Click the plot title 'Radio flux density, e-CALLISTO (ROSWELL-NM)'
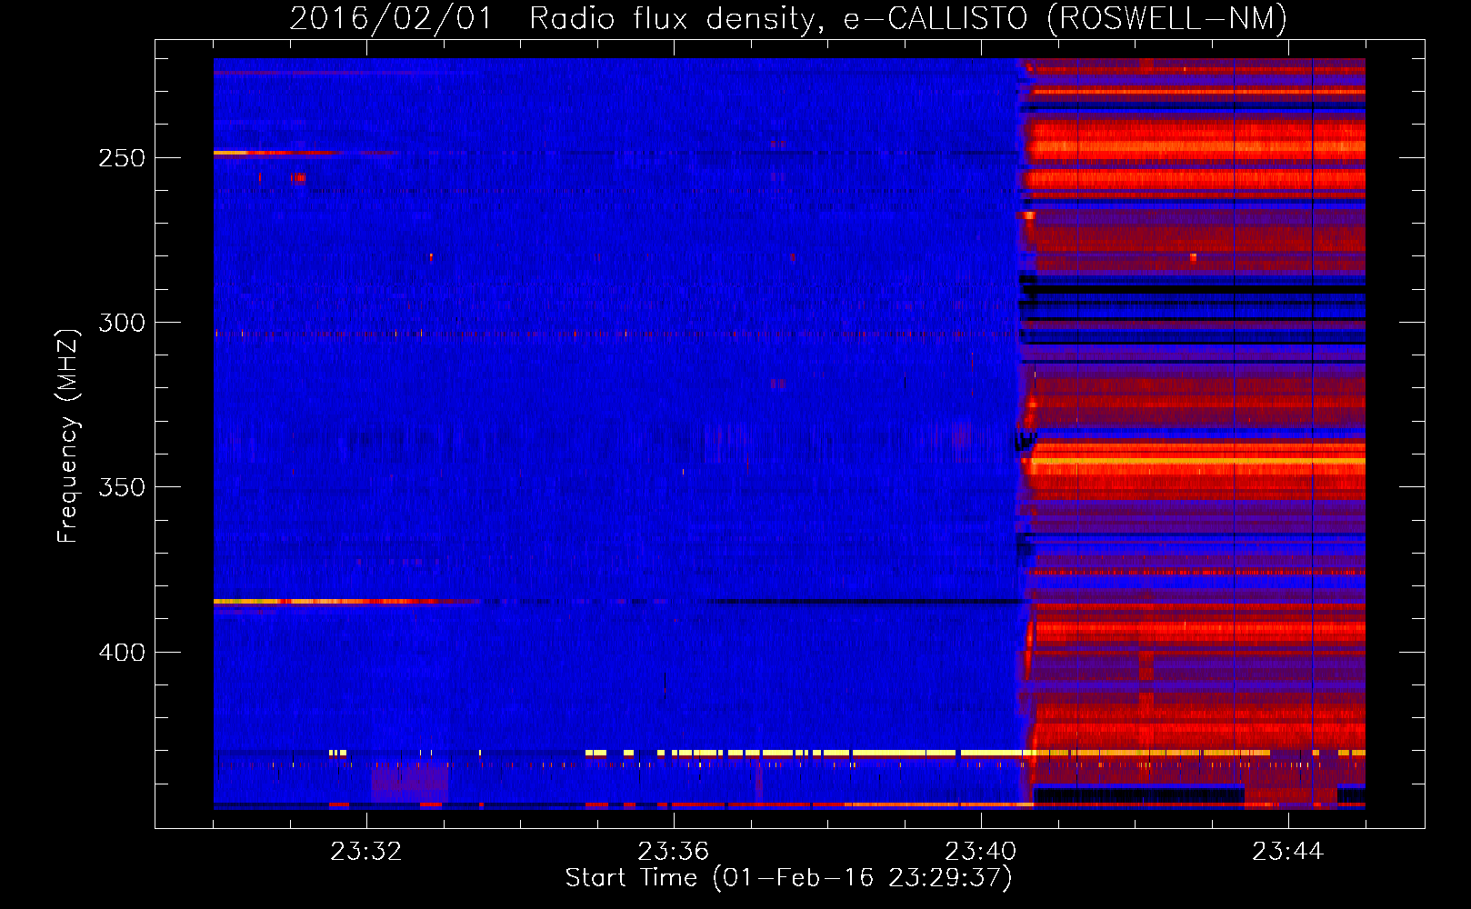 (x=908, y=19)
